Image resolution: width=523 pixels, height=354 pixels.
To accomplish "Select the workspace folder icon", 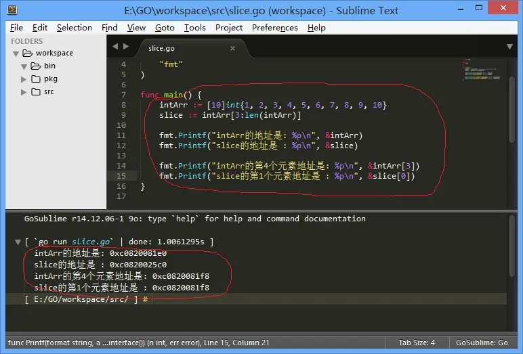I will click(27, 53).
